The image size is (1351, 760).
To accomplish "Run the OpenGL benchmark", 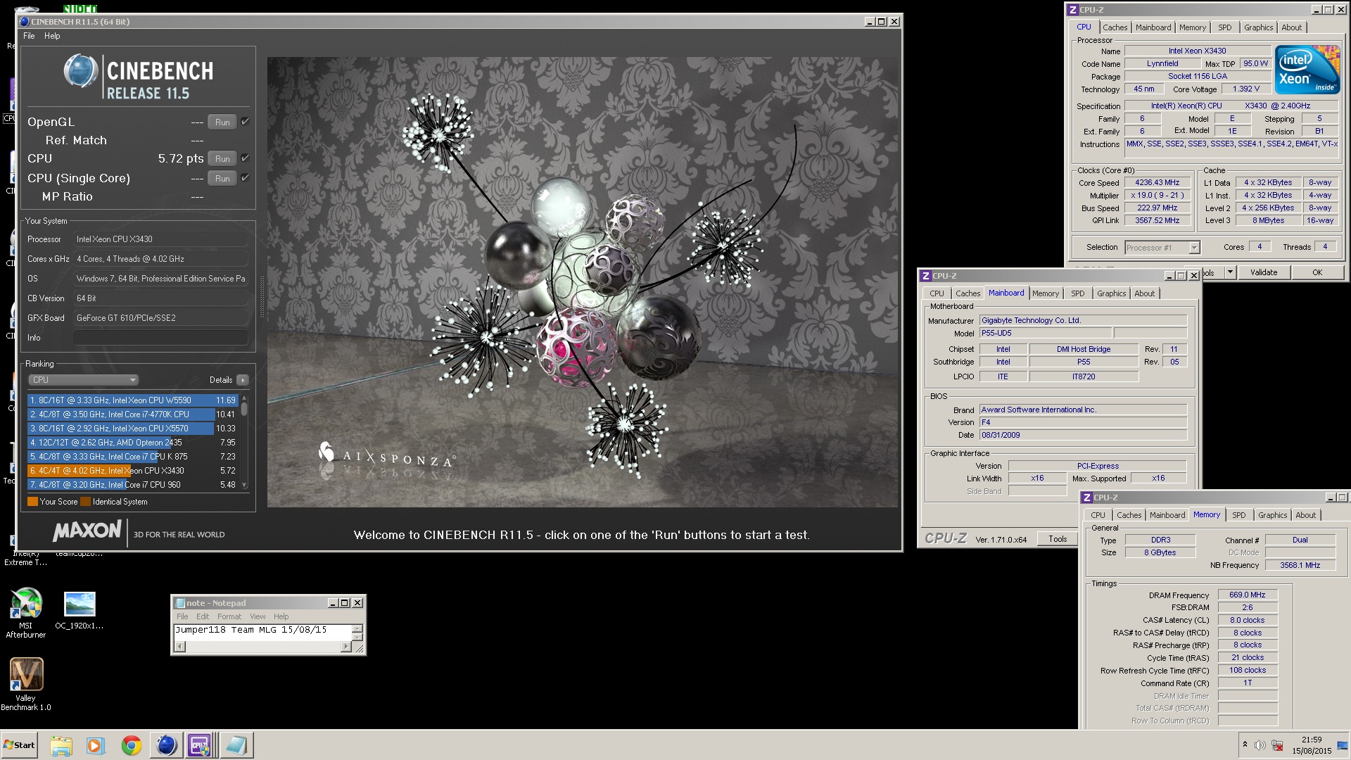I will coord(222,122).
